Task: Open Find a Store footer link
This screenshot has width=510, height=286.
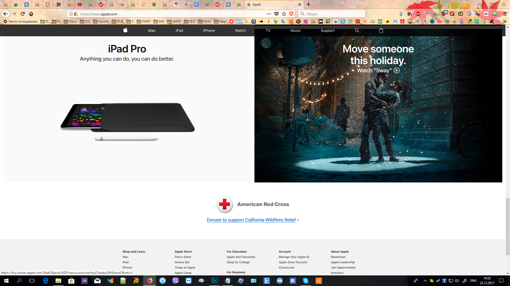Action: tap(183, 257)
